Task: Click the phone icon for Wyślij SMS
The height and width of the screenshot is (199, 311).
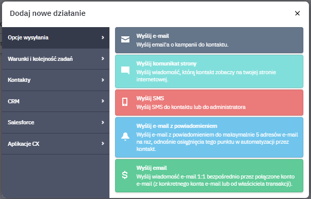Action: tap(125, 102)
